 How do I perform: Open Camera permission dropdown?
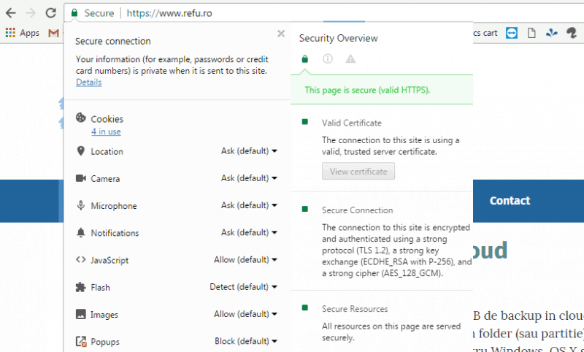[249, 178]
